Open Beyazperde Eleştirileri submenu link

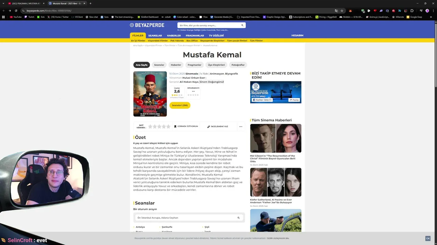click(212, 40)
